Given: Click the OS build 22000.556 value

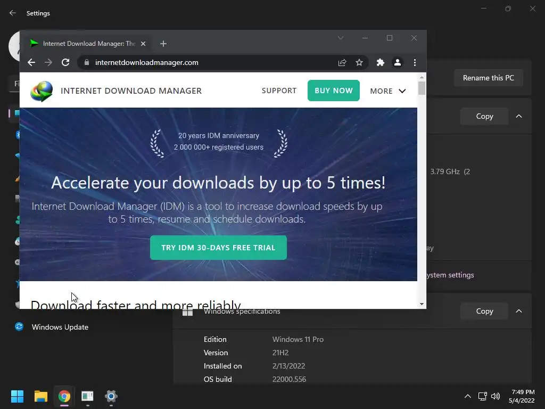Looking at the screenshot, I should 289,379.
